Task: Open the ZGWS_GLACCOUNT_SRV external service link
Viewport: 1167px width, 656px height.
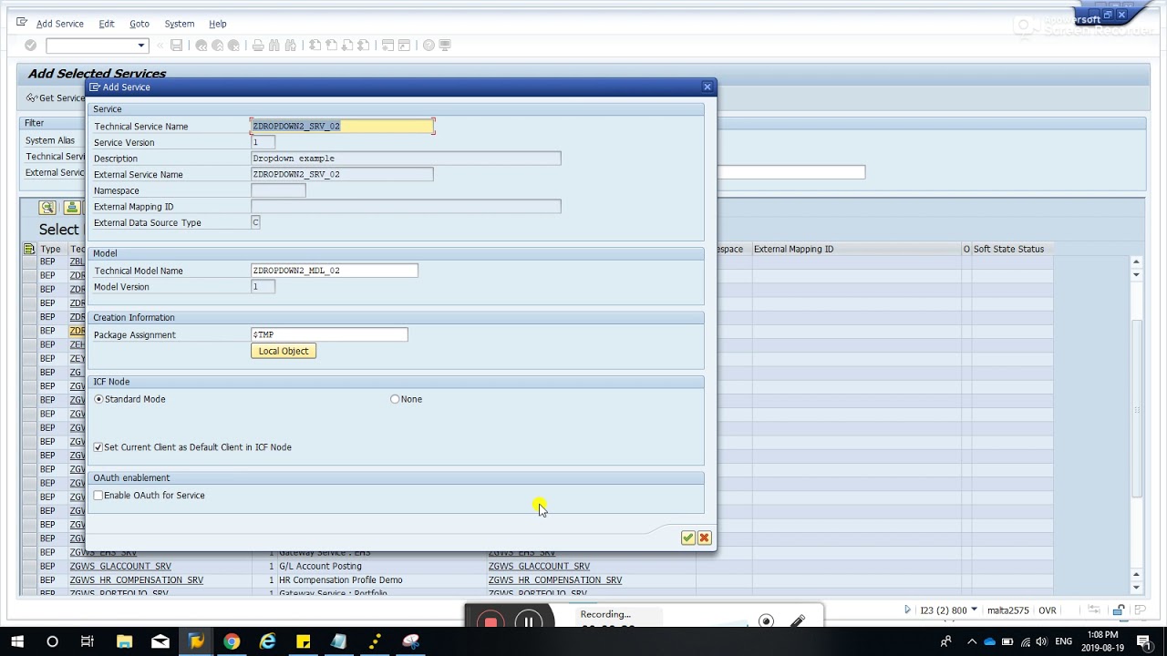Action: [x=539, y=567]
